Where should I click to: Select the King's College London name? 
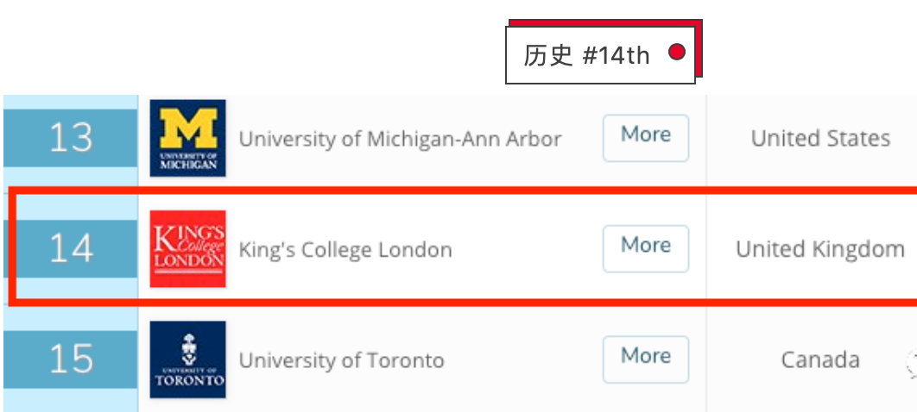tap(345, 250)
